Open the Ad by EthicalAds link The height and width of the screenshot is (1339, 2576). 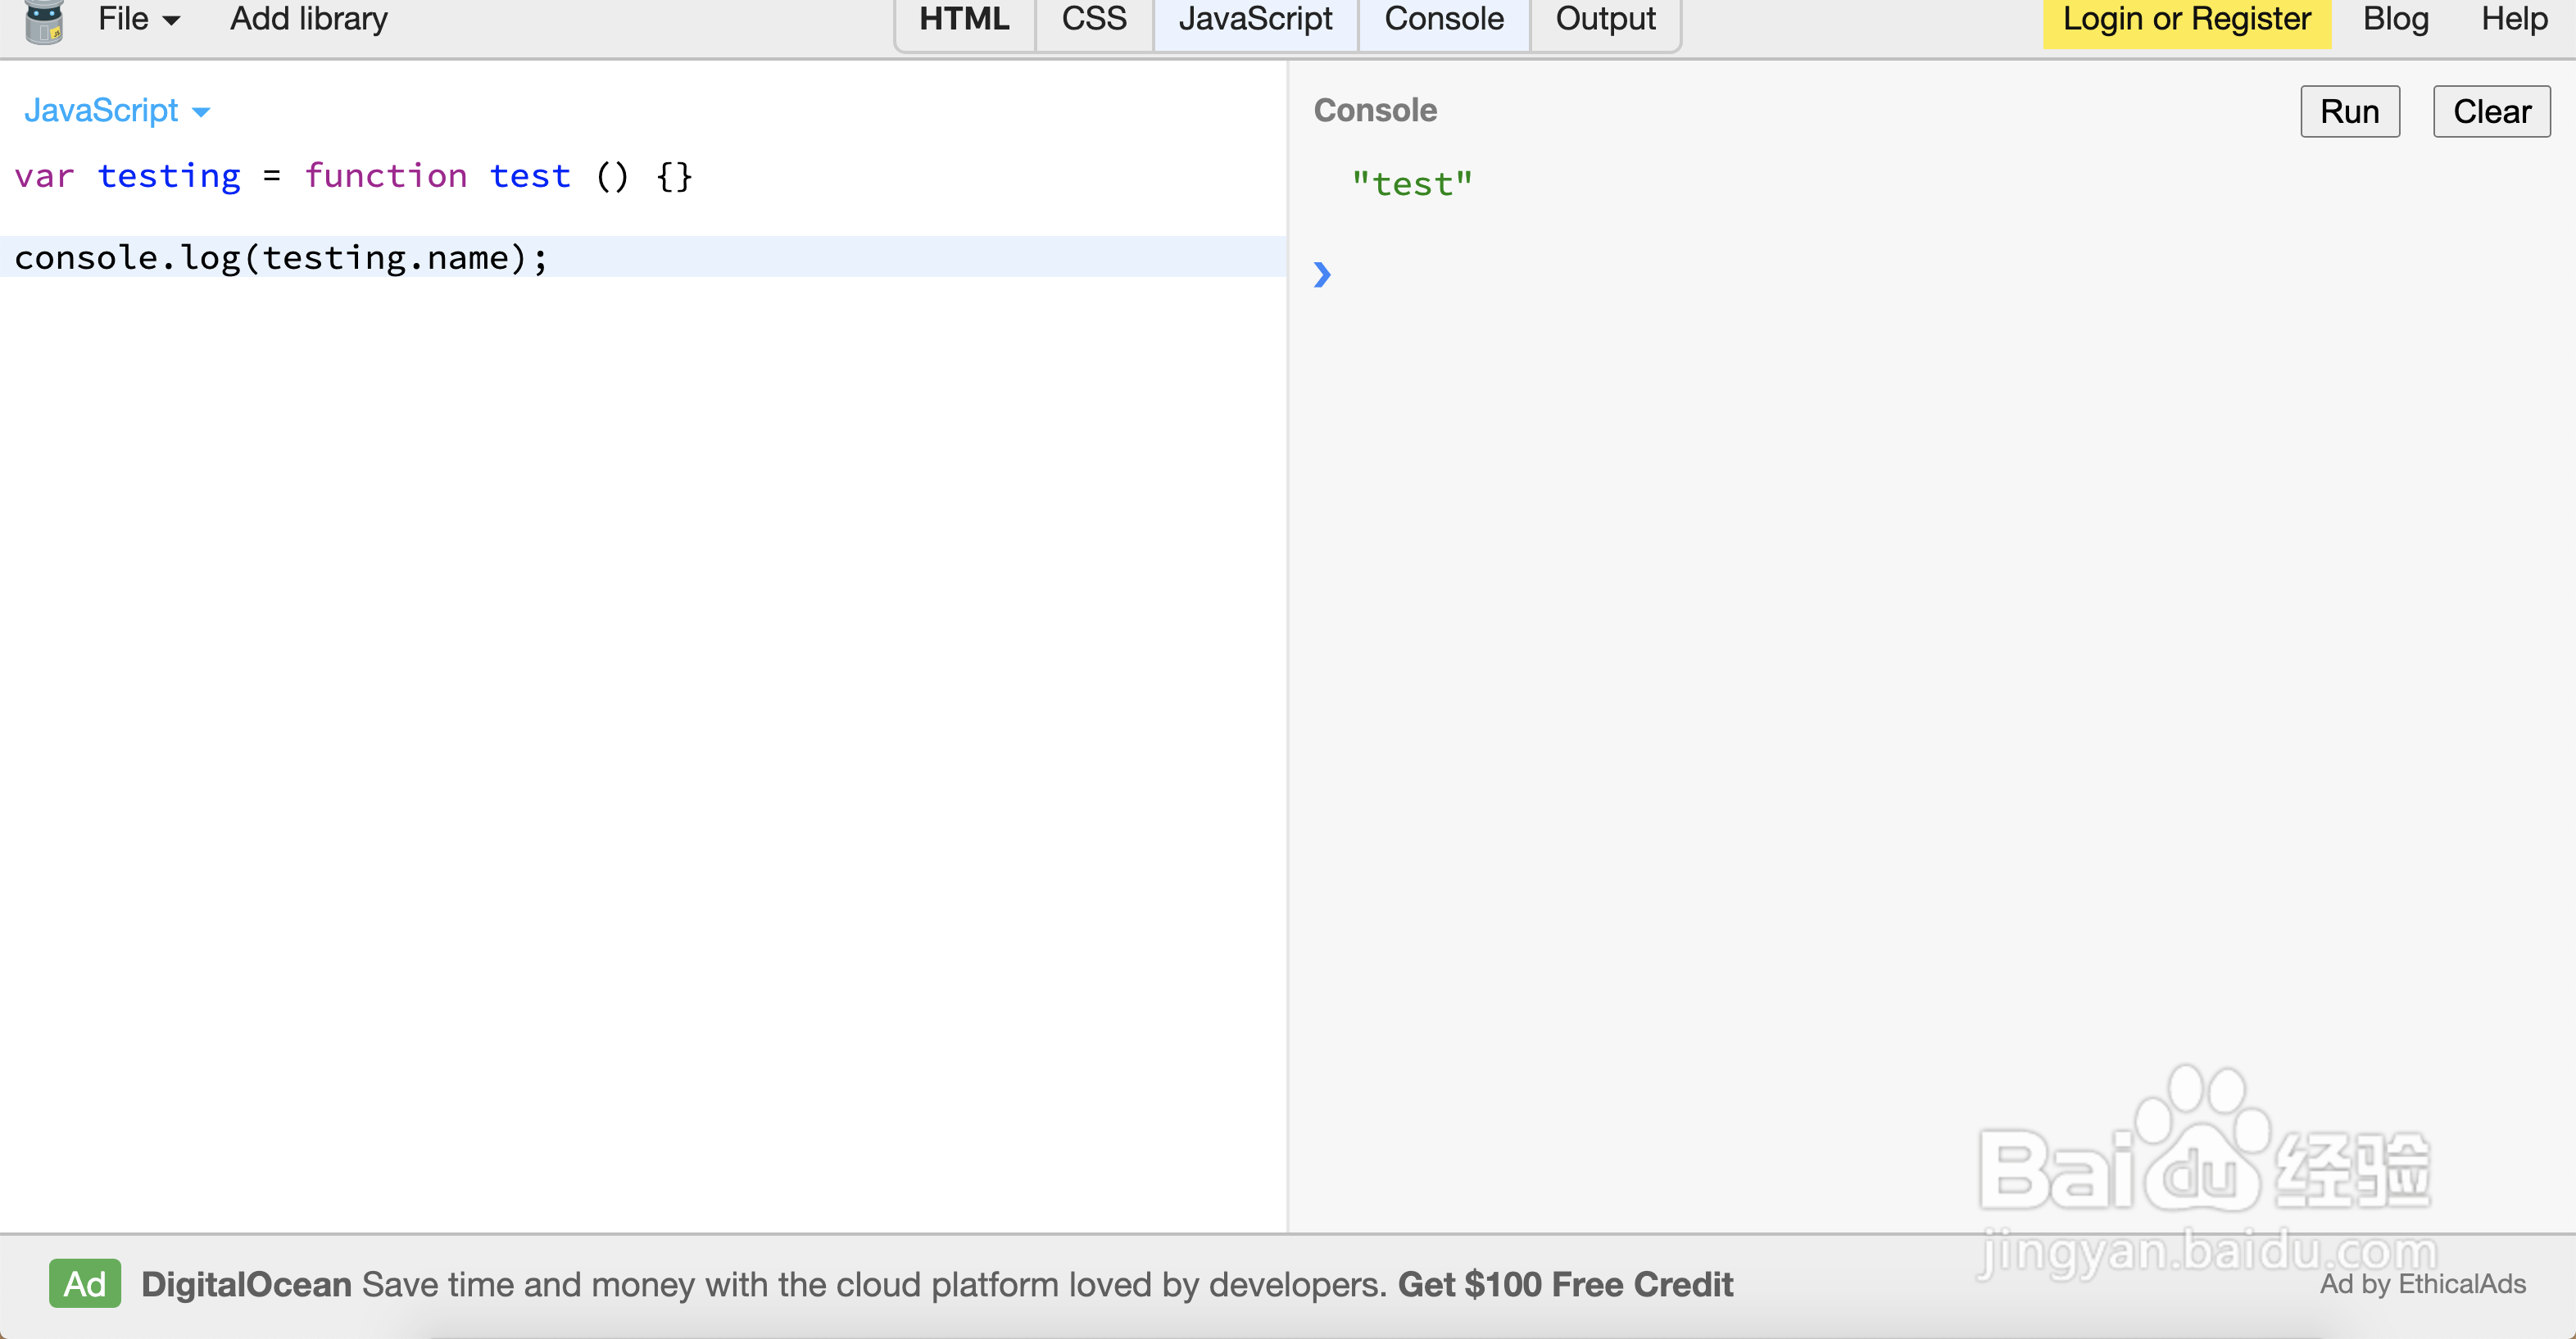(2422, 1284)
